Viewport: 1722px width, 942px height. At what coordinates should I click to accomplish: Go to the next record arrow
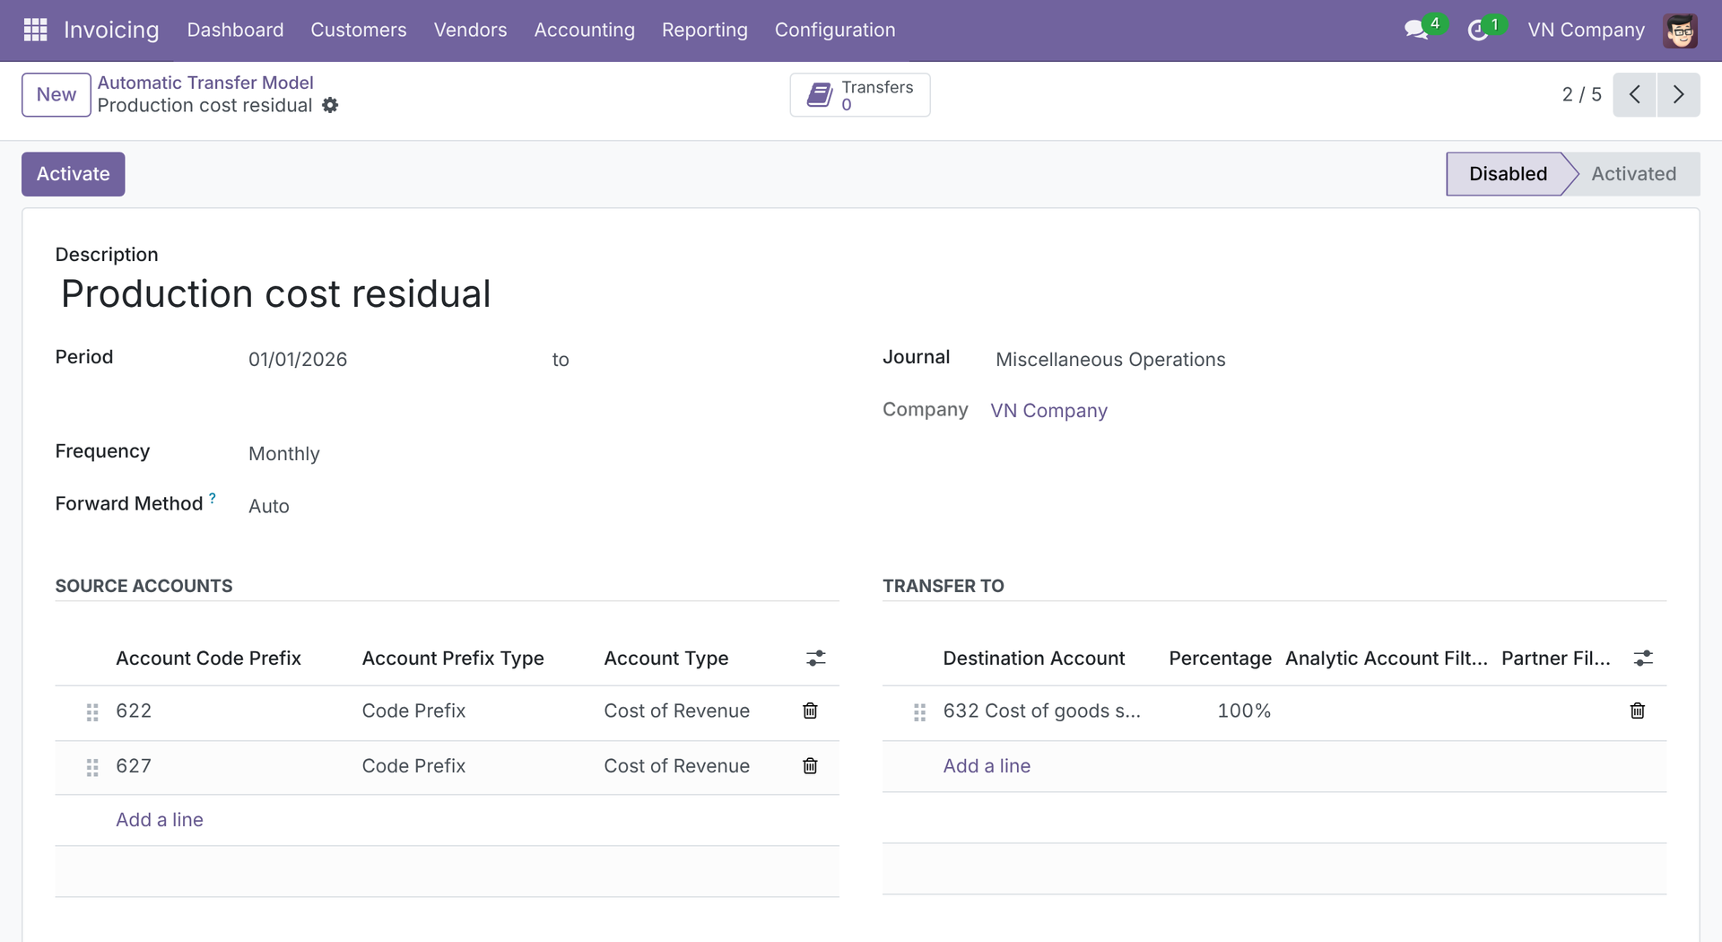pos(1678,94)
